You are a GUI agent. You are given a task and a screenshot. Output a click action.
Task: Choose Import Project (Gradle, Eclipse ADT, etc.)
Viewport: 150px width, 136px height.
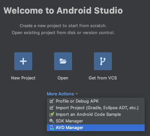pos(96,108)
